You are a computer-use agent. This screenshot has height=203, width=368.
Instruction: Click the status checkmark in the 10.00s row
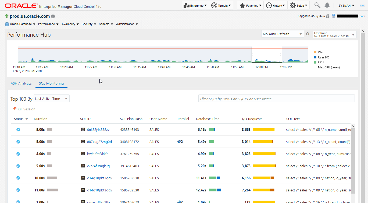click(18, 178)
